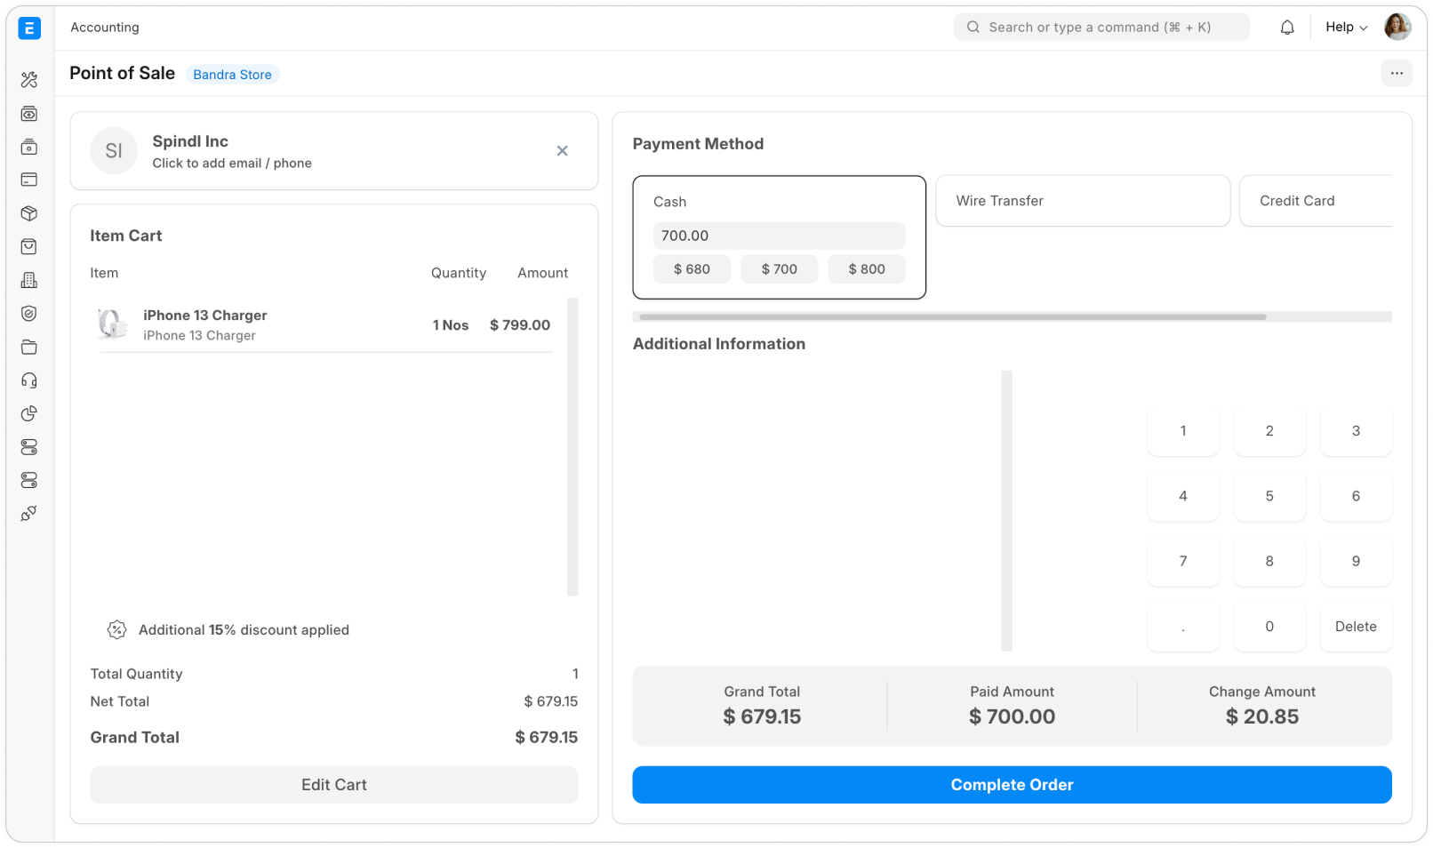Open the card payments sidebar icon

[29, 179]
